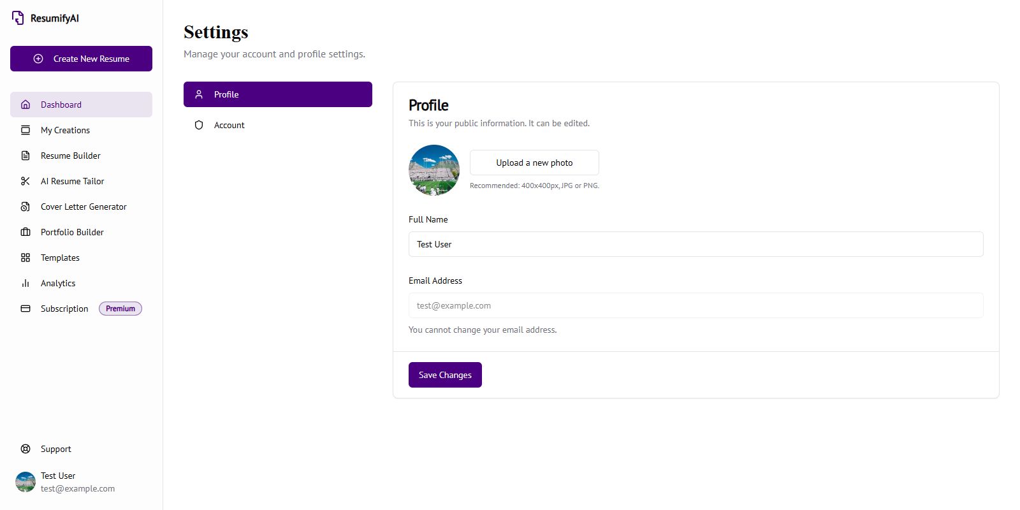
Task: Click the profile photo thumbnail
Action: tap(434, 170)
